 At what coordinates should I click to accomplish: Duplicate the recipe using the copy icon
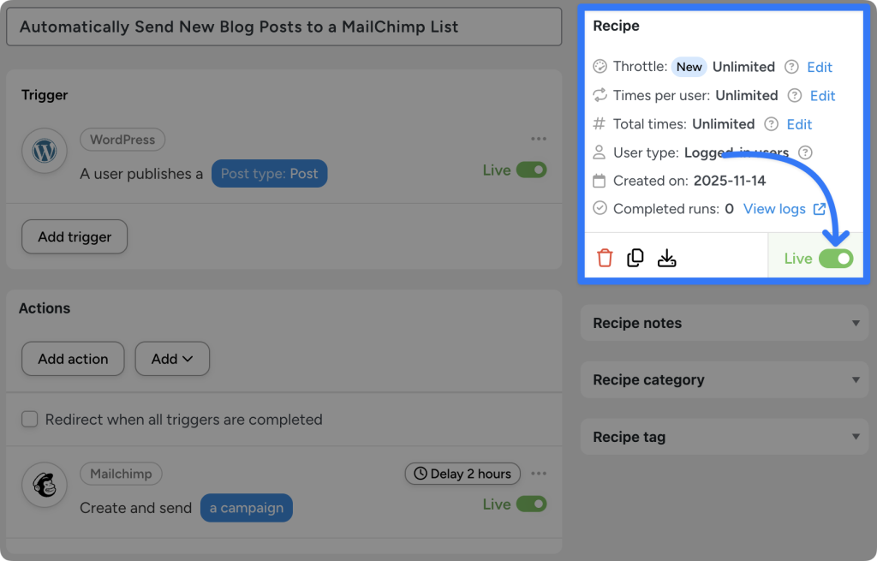(635, 257)
